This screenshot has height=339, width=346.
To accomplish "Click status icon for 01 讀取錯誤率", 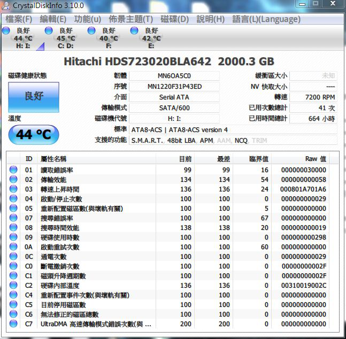I will click(13, 169).
